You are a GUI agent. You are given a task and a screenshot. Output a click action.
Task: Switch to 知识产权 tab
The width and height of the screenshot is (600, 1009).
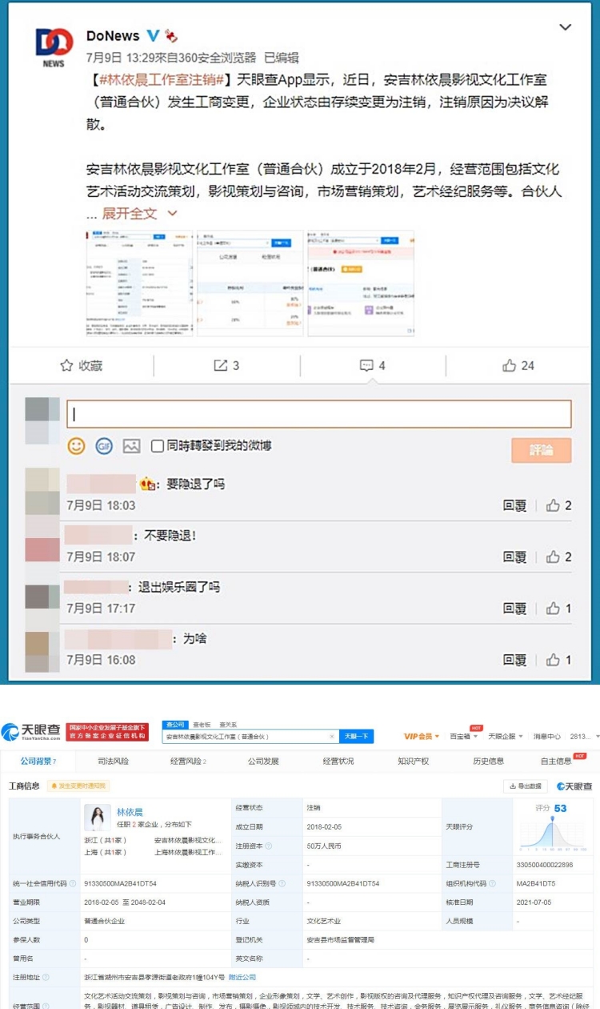(x=413, y=761)
